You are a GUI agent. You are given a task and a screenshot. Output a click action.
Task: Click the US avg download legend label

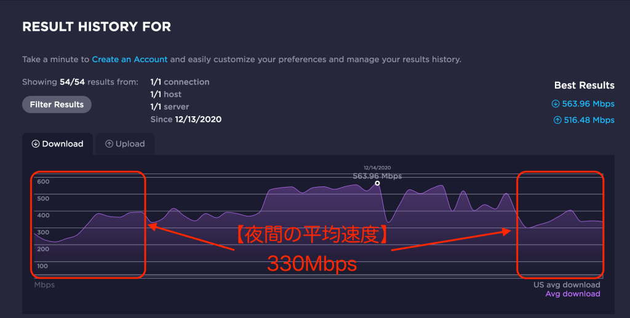click(567, 285)
